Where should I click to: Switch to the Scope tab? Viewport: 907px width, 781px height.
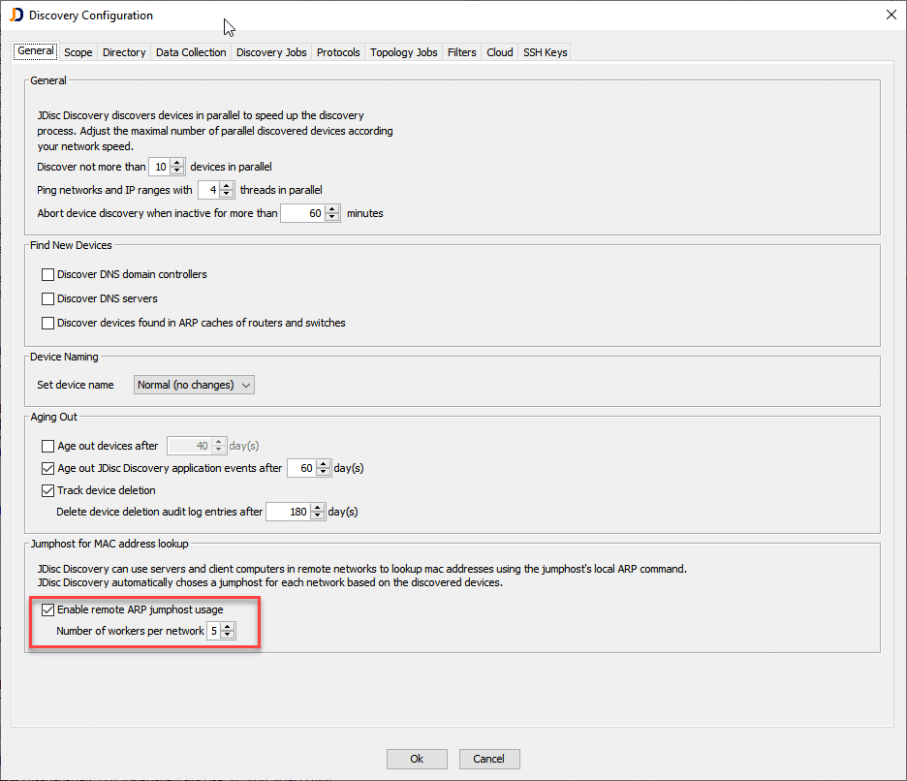click(78, 51)
